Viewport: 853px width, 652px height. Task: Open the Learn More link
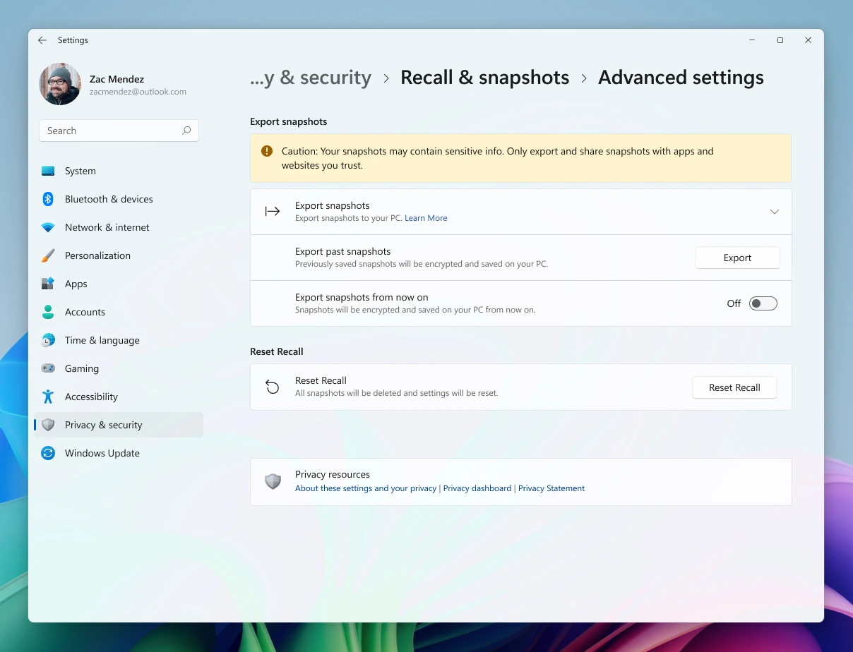(426, 218)
